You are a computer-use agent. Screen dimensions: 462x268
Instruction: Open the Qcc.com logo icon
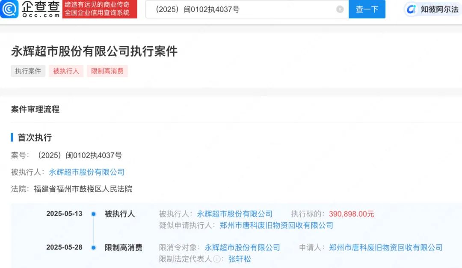9,9
